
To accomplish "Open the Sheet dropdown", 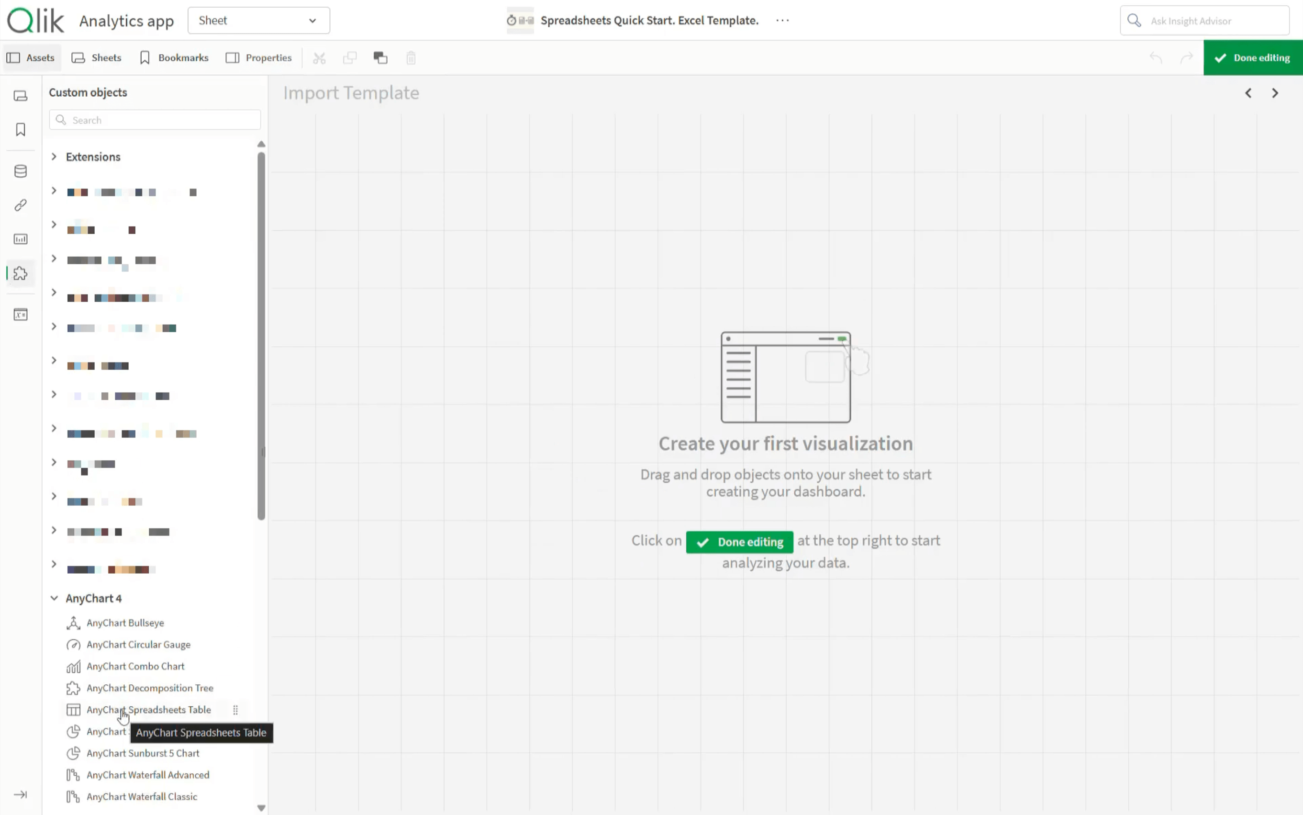I will 258,21.
